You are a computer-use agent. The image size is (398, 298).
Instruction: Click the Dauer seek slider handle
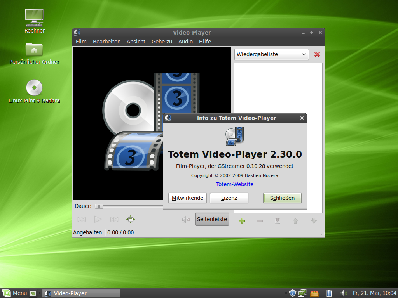coord(99,206)
